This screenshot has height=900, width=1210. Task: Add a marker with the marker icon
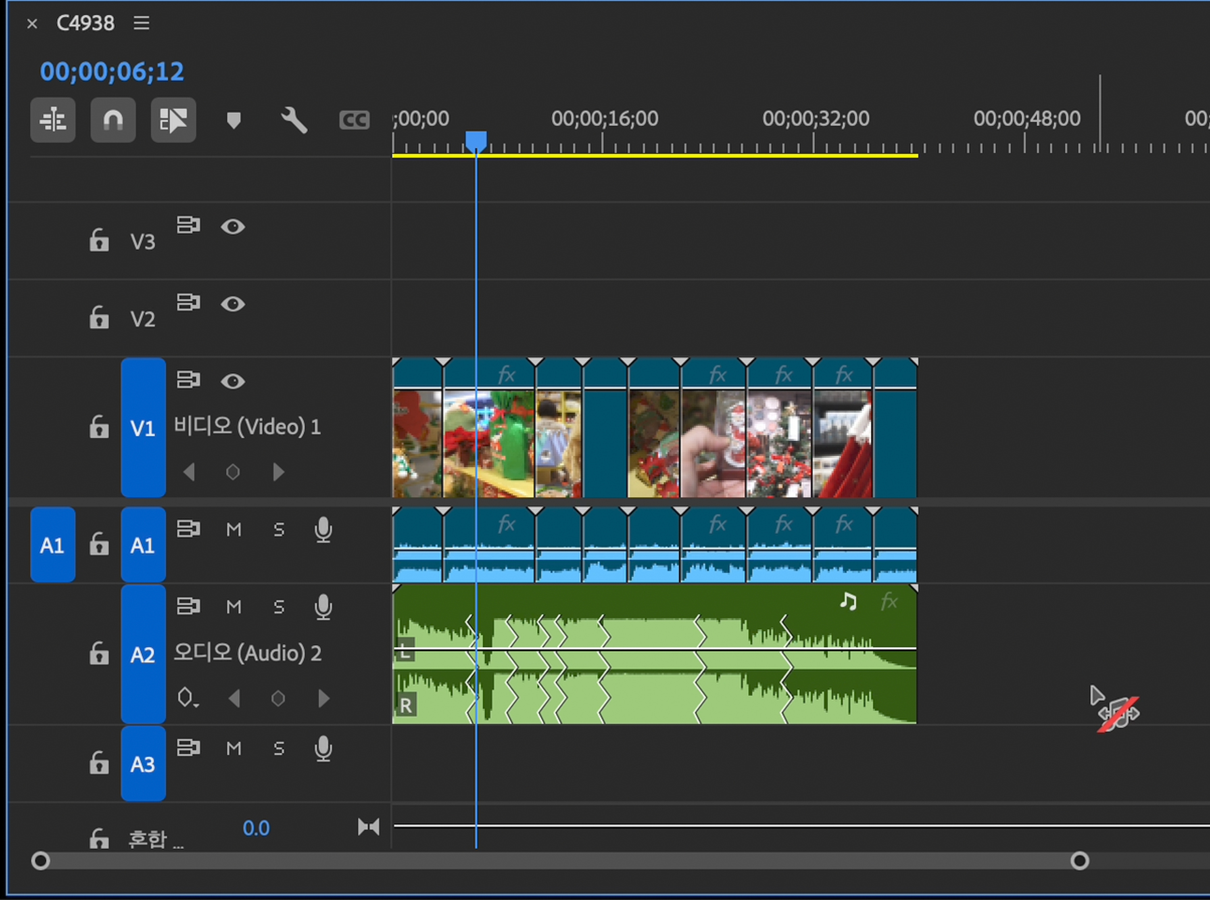pos(234,120)
